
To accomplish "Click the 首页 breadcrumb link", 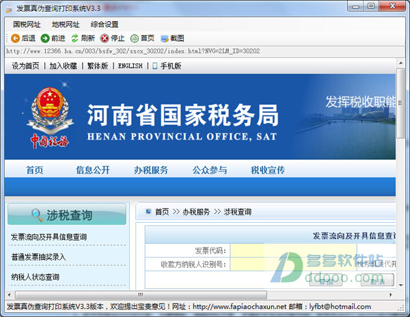I will pyautogui.click(x=162, y=212).
